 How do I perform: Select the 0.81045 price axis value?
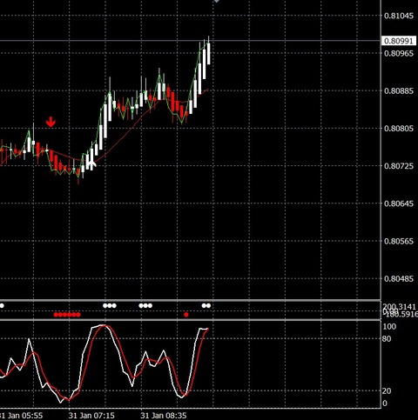pyautogui.click(x=399, y=16)
